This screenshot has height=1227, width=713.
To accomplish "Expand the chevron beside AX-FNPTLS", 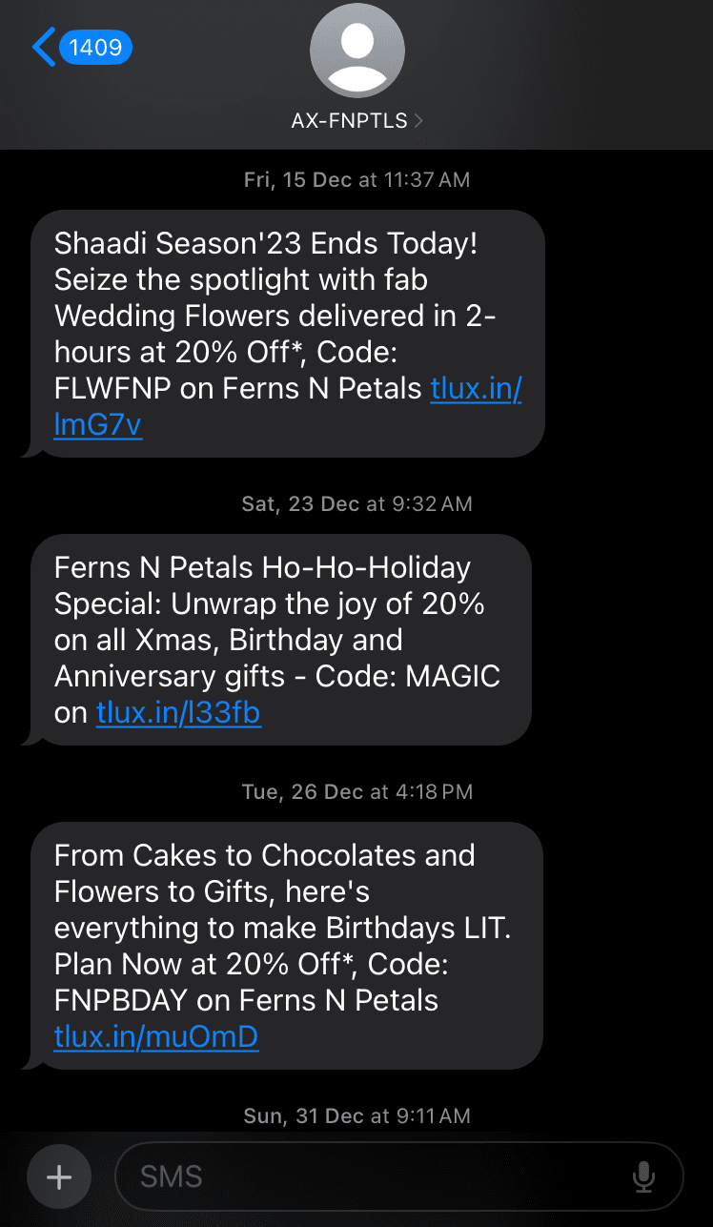I will 418,121.
